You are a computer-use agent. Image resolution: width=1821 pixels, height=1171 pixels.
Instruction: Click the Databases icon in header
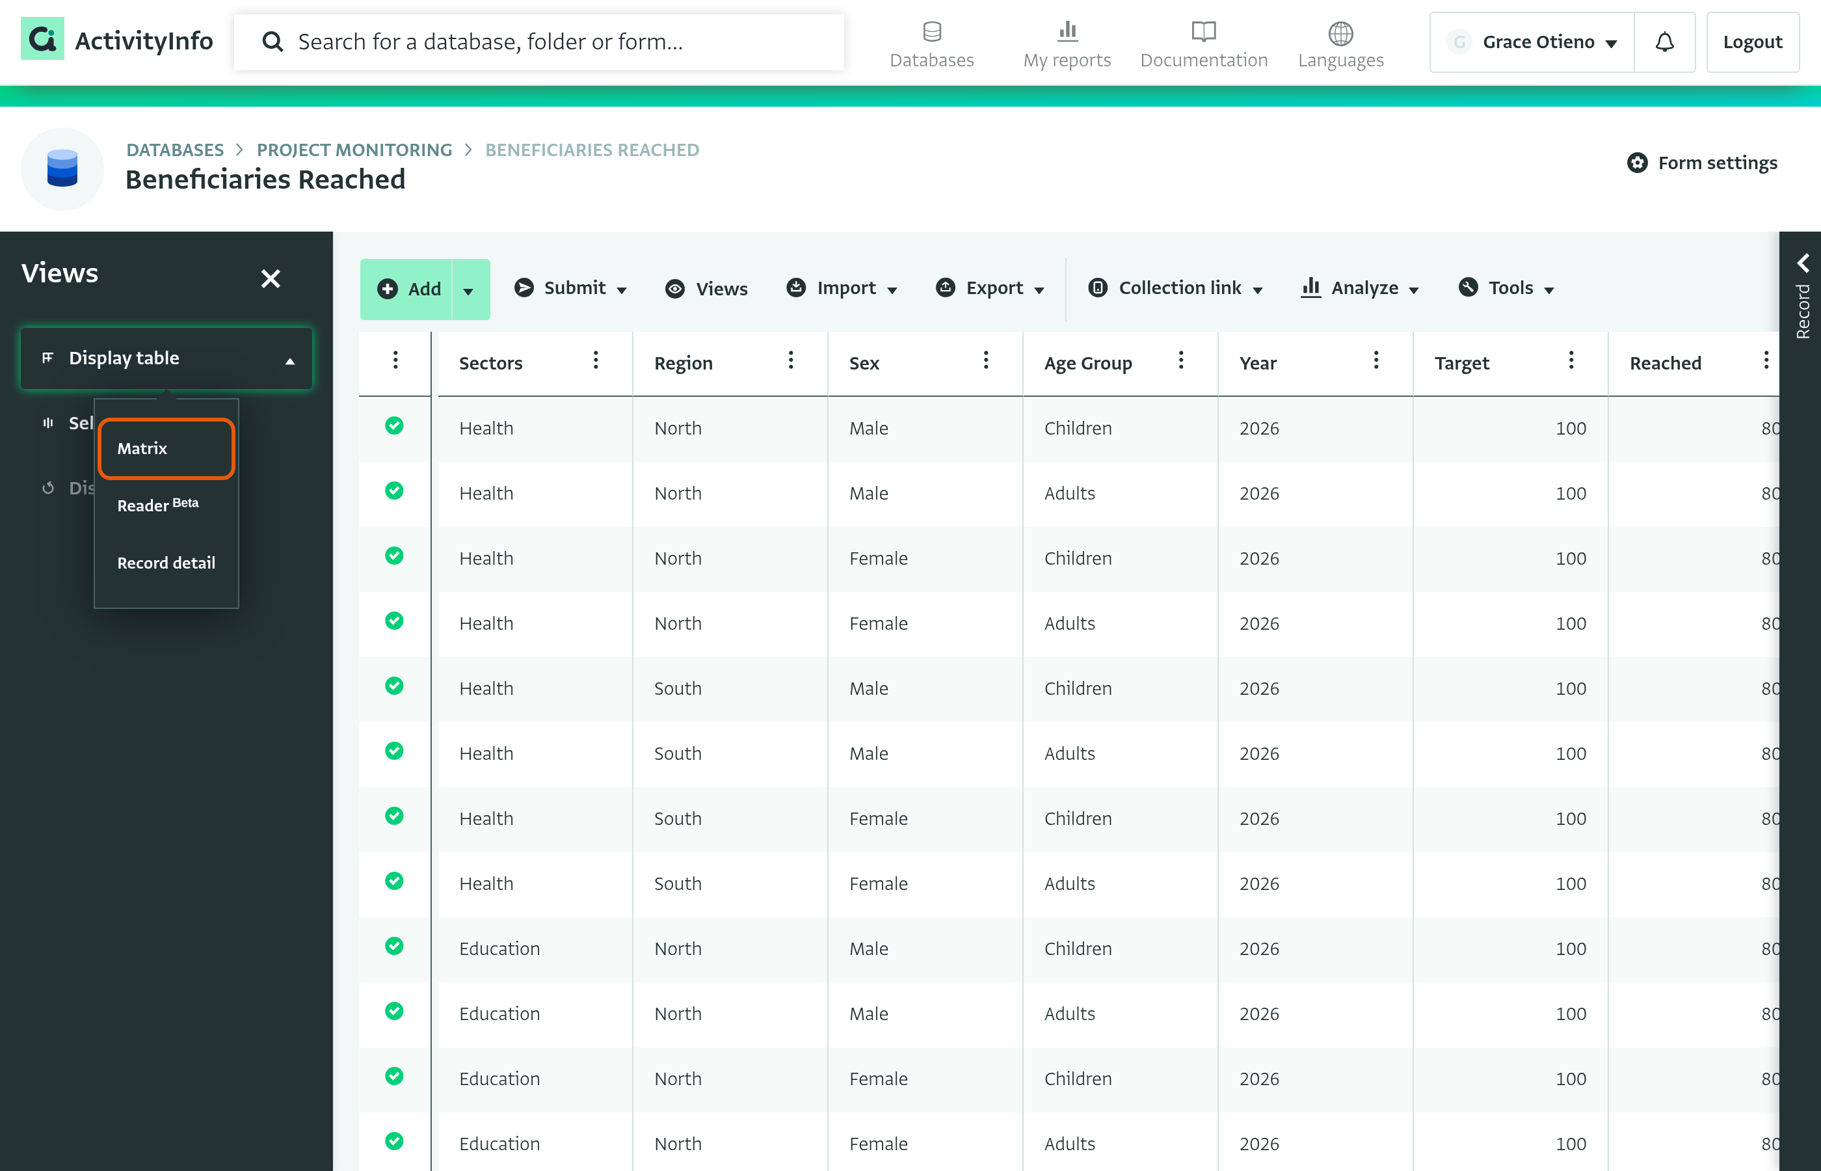[932, 32]
